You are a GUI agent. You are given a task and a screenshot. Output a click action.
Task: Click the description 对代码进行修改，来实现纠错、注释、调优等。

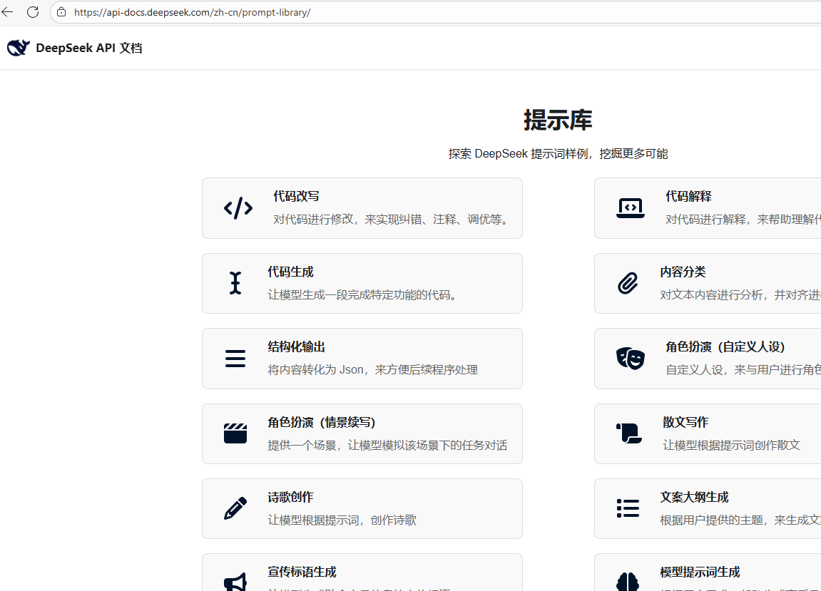point(392,220)
